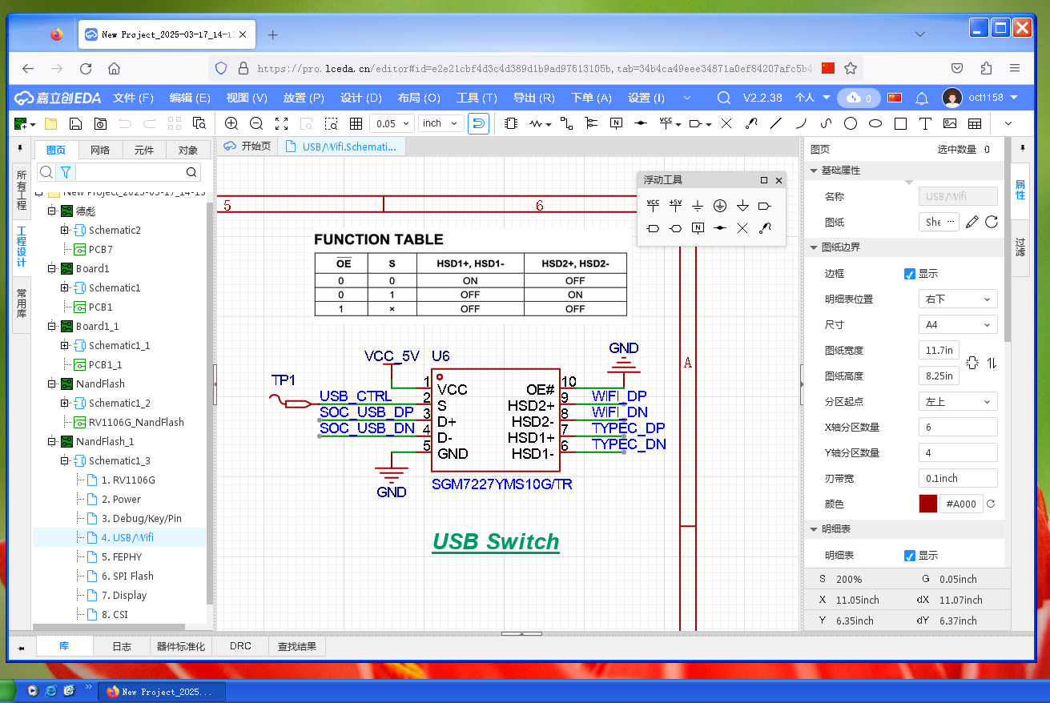Image resolution: width=1050 pixels, height=703 pixels.
Task: Click the project search input field
Action: 130,172
